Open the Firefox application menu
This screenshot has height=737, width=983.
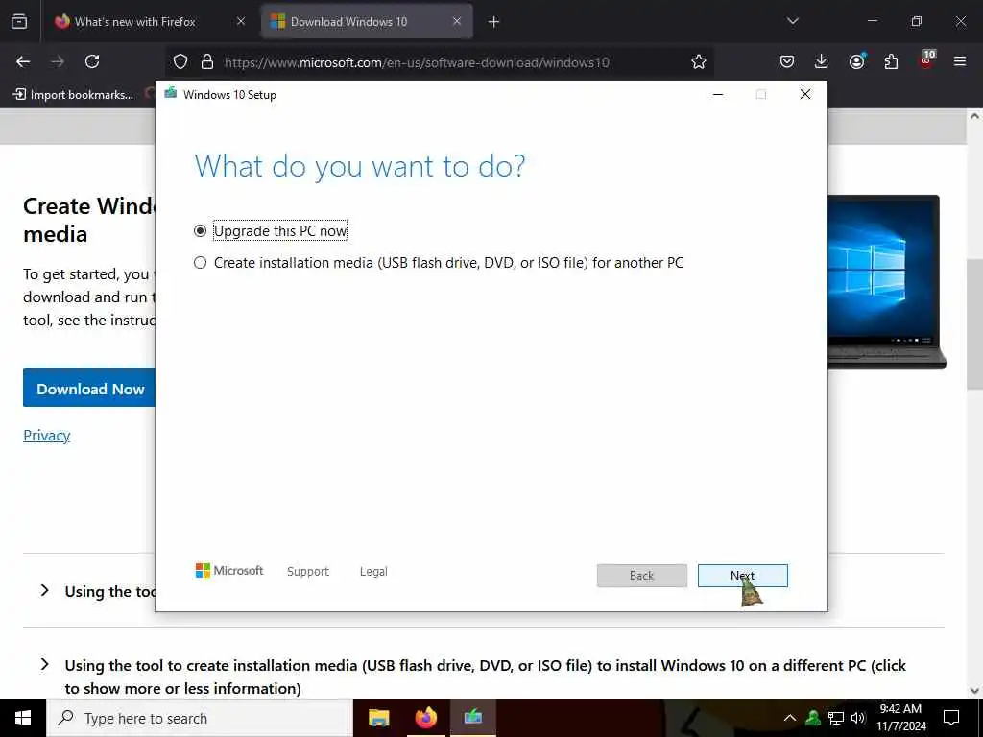click(x=960, y=61)
